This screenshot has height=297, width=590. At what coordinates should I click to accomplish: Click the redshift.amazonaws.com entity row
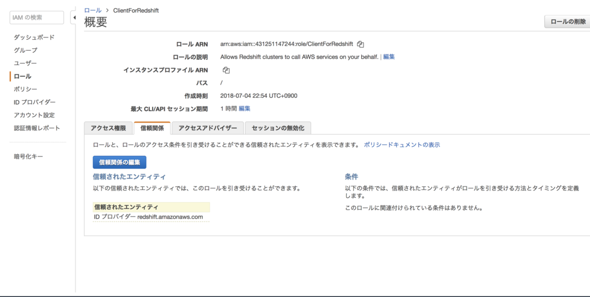(x=152, y=218)
